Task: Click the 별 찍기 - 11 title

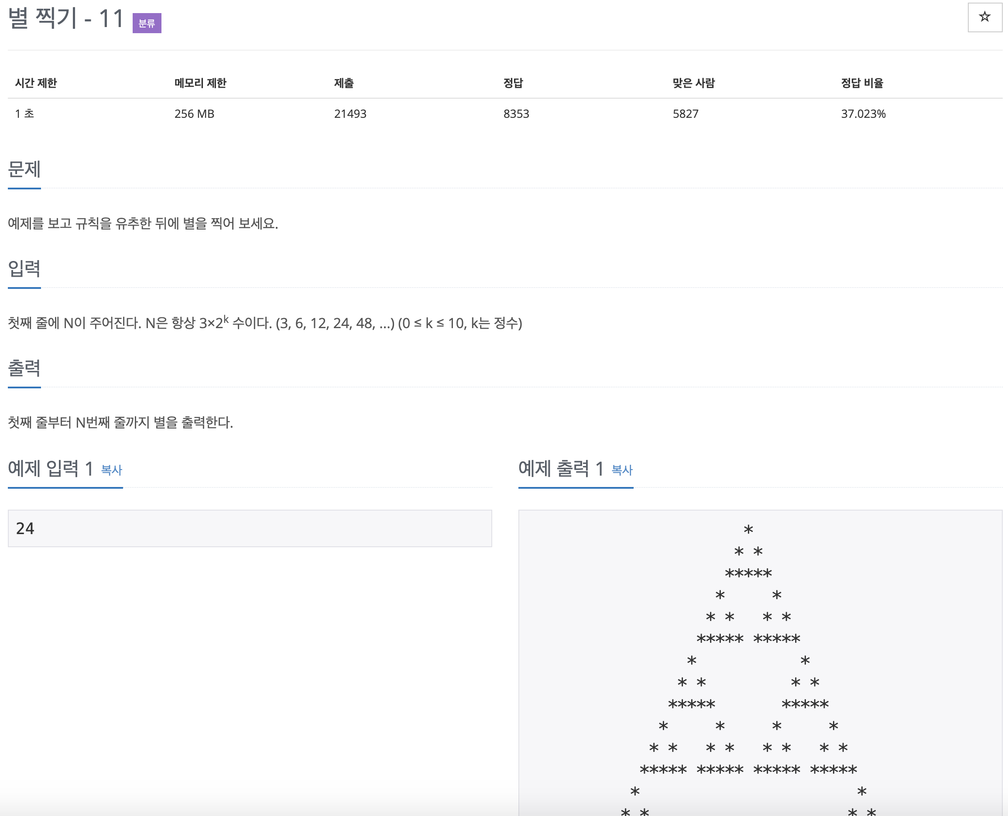Action: pyautogui.click(x=66, y=19)
